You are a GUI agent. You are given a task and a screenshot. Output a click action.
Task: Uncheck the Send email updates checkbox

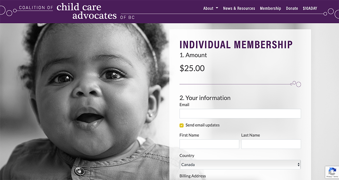pyautogui.click(x=182, y=125)
